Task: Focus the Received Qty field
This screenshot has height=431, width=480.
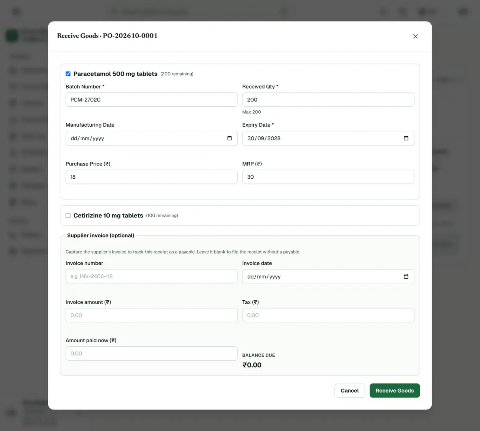Action: pyautogui.click(x=328, y=100)
